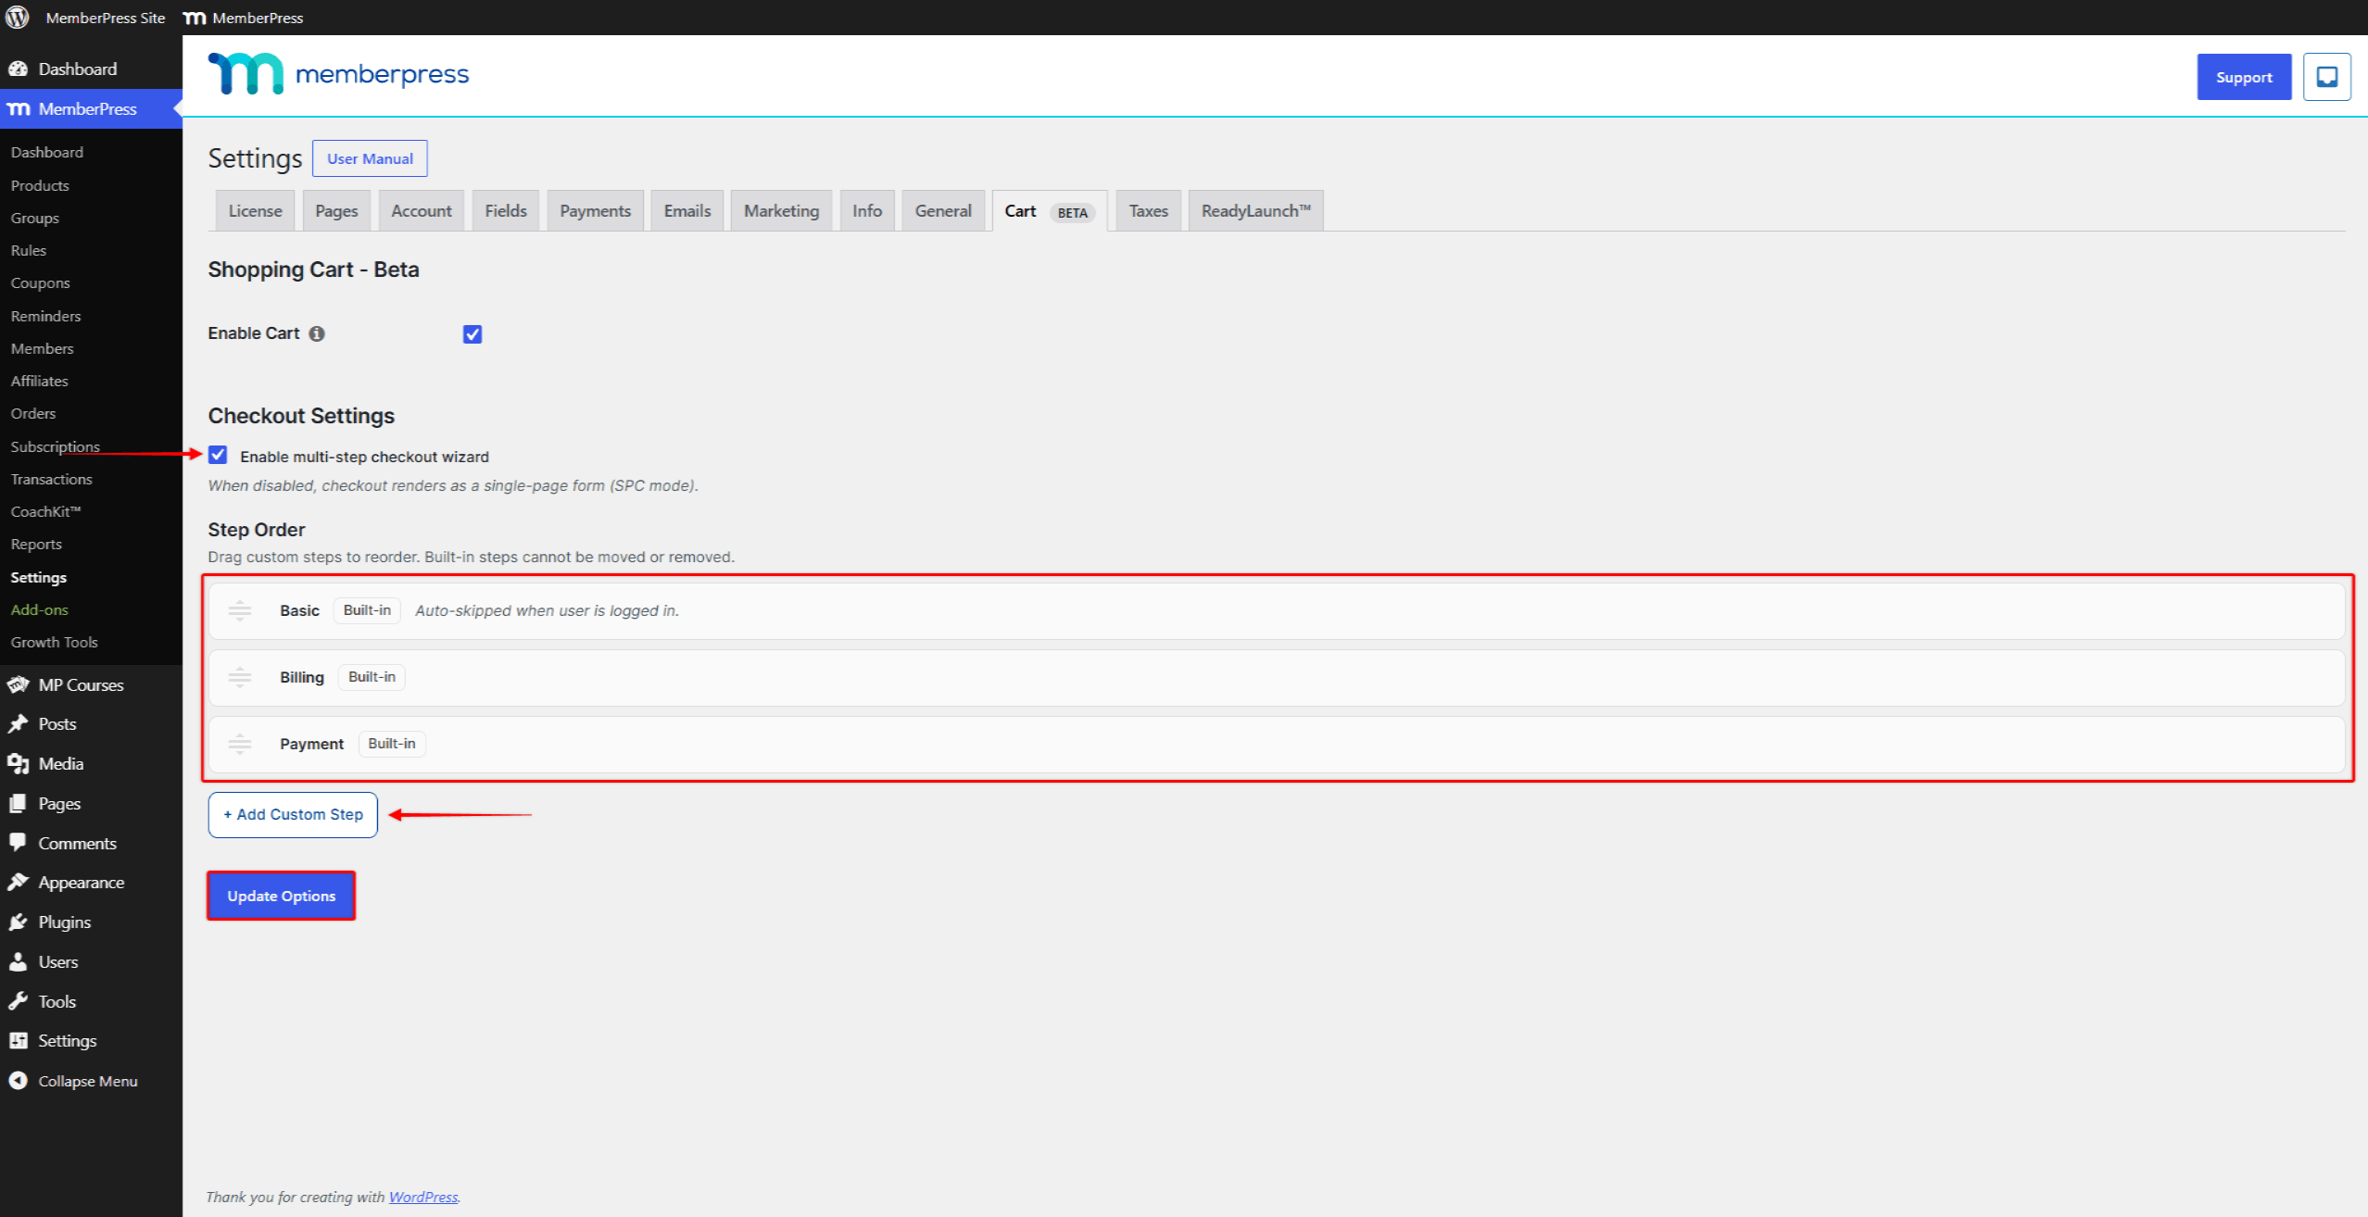Open the Emails tab

tap(687, 211)
